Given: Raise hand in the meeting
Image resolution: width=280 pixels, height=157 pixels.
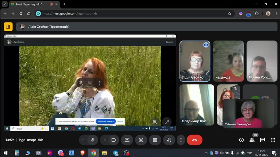Looking at the screenshot, I should [x=169, y=140].
